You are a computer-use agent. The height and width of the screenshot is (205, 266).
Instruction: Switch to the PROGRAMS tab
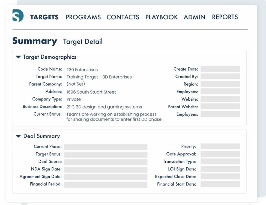[x=83, y=17]
